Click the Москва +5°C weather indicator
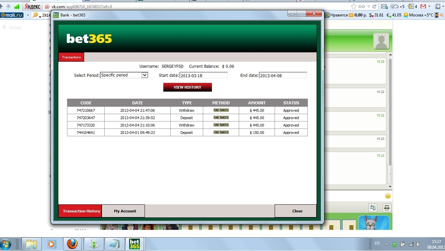Screen dimensions: 445x251 click(419, 15)
